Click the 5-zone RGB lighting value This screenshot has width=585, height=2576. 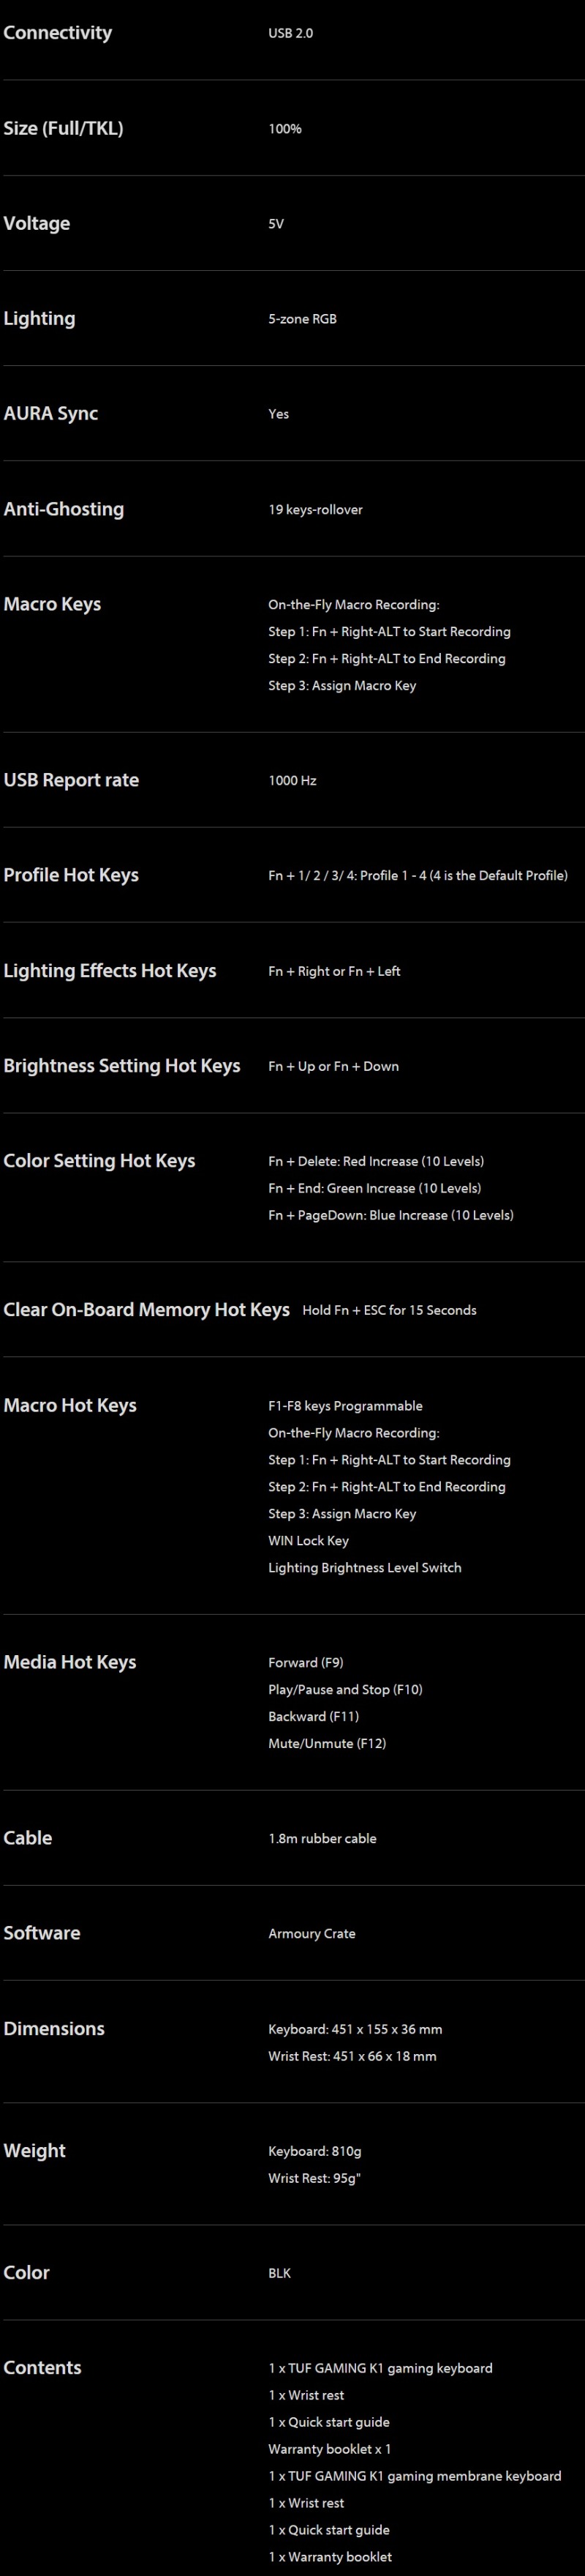[x=303, y=319]
